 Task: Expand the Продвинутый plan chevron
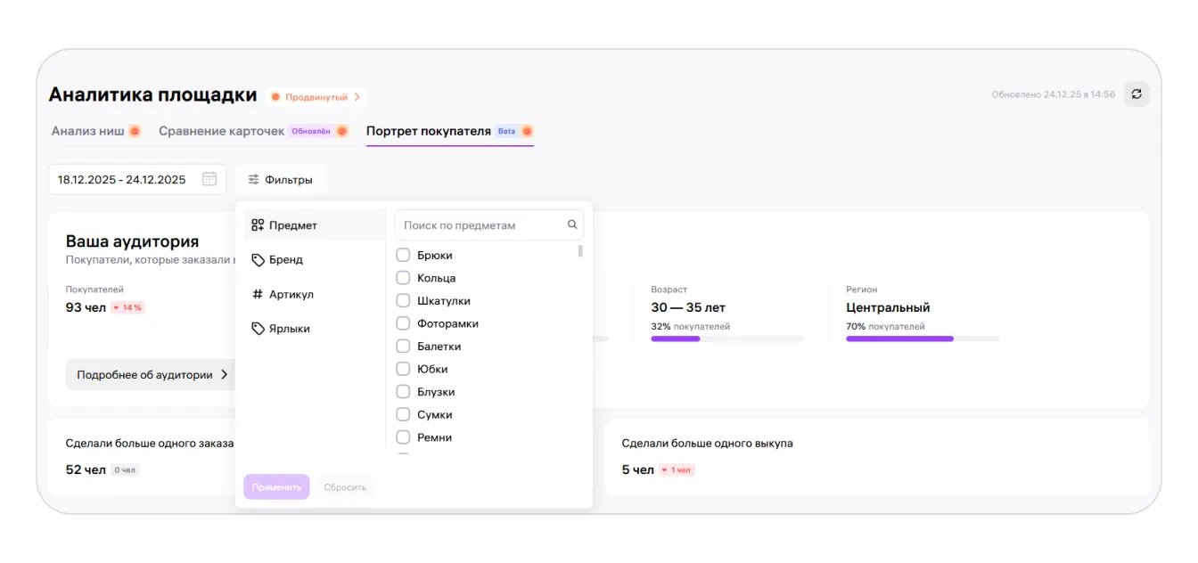pos(357,97)
